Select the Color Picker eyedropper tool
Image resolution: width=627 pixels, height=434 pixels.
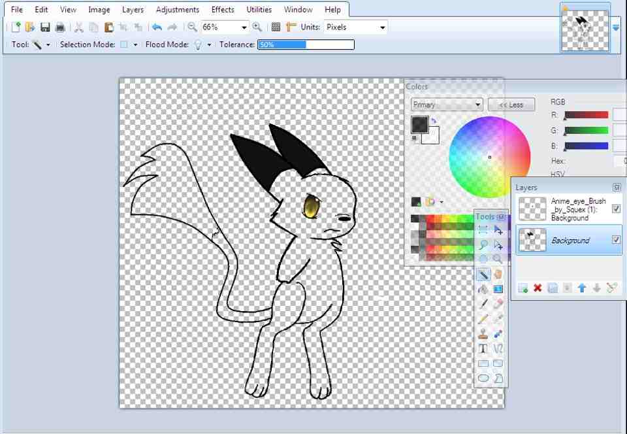tap(498, 319)
